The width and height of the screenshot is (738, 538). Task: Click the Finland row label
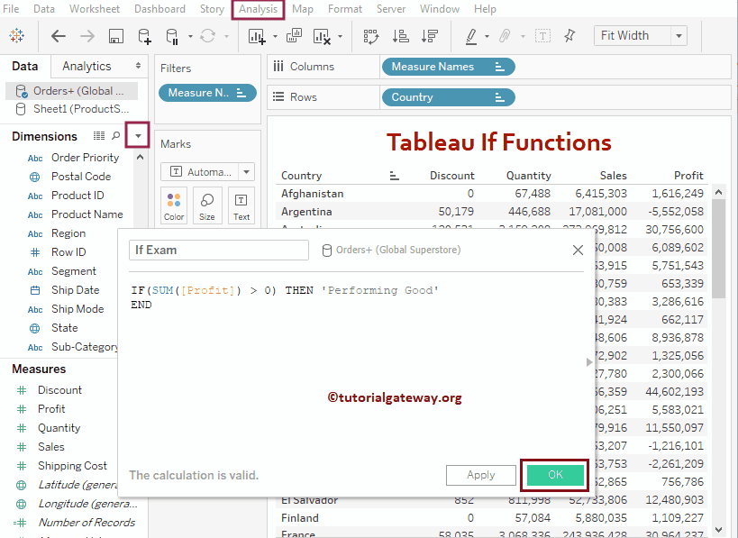[x=300, y=518]
